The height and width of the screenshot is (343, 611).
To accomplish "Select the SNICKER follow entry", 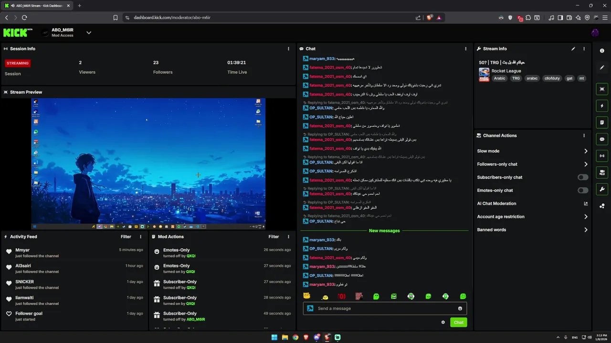I will [x=74, y=284].
